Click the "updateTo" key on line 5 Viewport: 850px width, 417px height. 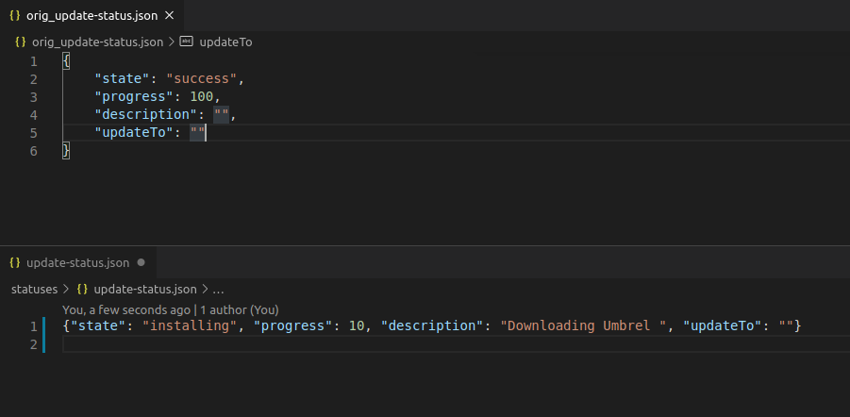tap(135, 132)
